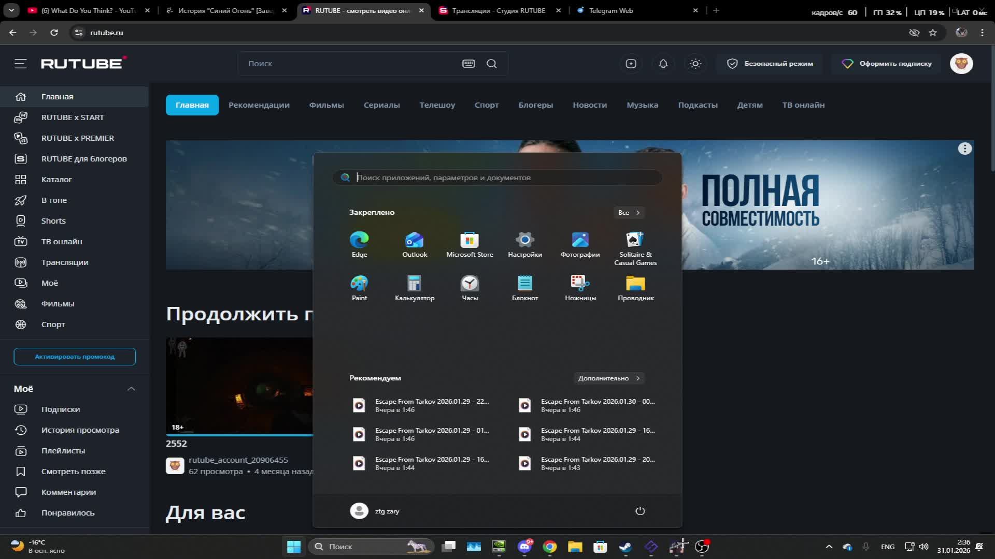This screenshot has width=995, height=559.
Task: Switch to Фильмы tab in top navigation
Action: (x=326, y=105)
